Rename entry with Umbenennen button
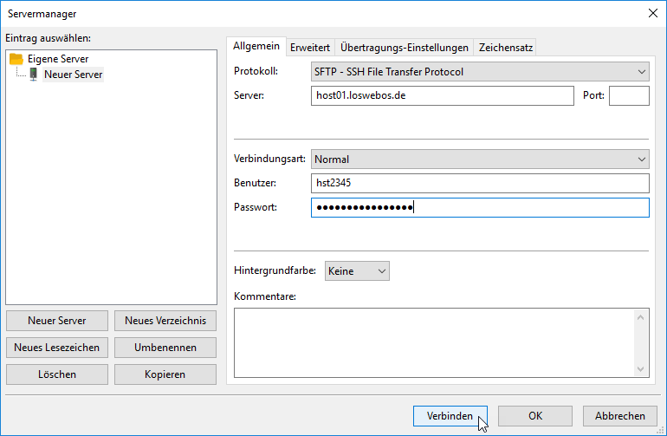 165,348
